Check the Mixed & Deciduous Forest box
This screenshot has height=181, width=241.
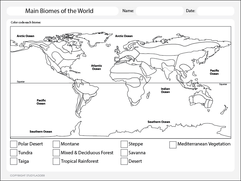tap(56, 152)
